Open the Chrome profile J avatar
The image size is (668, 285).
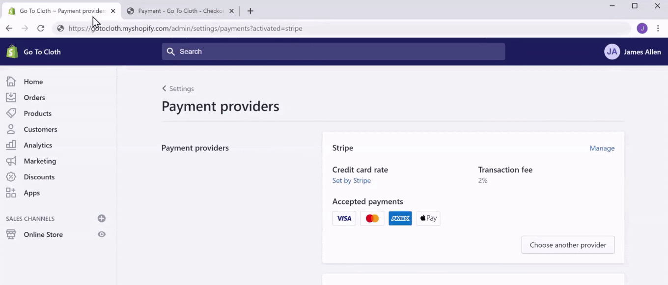click(642, 28)
